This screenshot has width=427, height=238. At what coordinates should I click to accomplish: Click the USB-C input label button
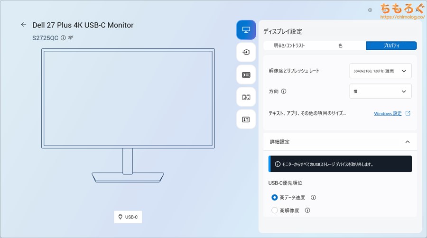[128, 217]
